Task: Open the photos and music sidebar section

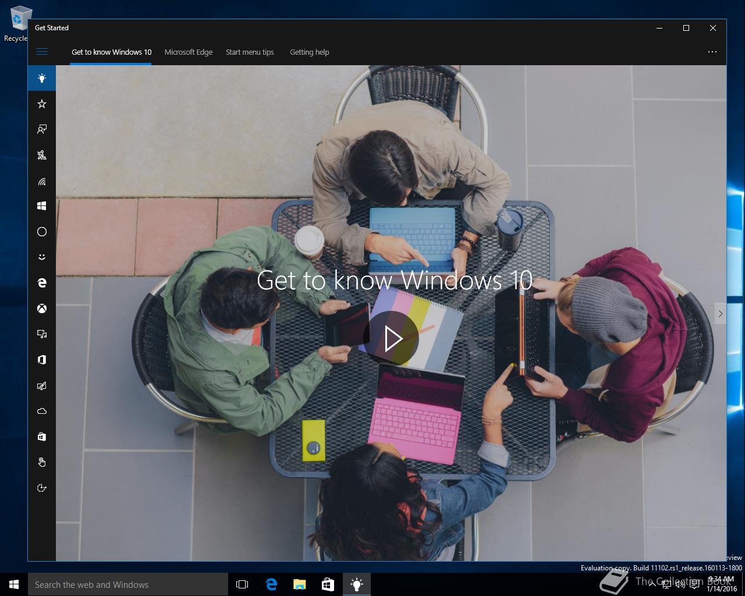Action: [42, 334]
